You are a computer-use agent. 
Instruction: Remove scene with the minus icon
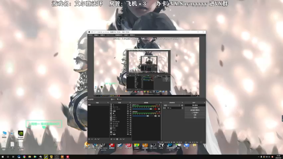(92, 139)
